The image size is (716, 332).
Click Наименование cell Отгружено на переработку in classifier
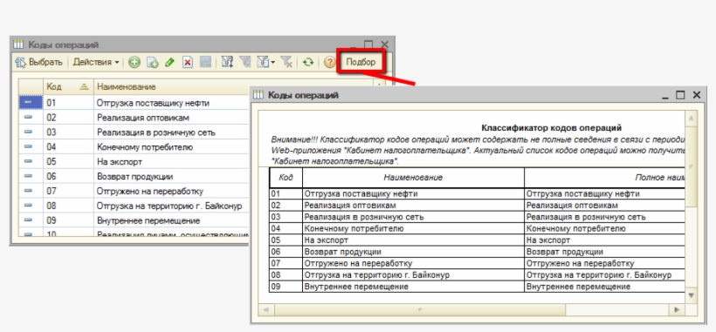[x=413, y=263]
